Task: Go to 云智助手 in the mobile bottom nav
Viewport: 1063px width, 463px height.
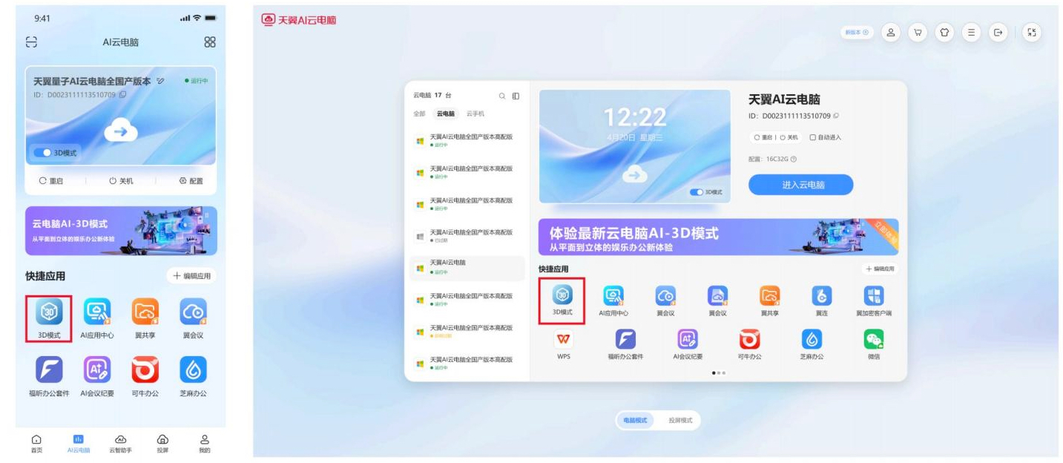Action: click(120, 444)
